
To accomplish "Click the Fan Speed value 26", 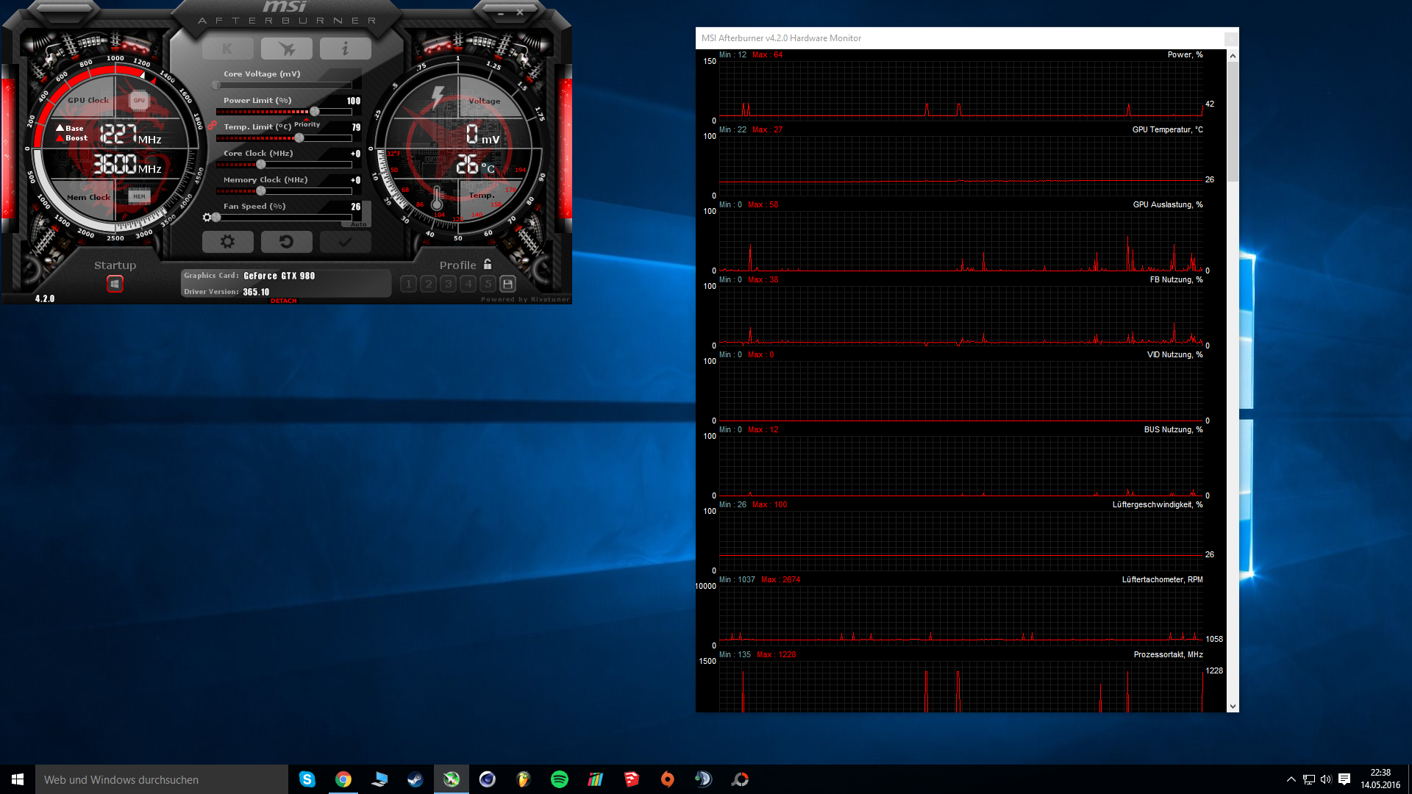I will click(x=356, y=207).
